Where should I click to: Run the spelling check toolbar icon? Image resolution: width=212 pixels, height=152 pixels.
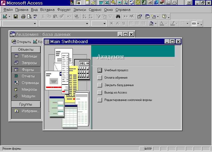[35, 16]
